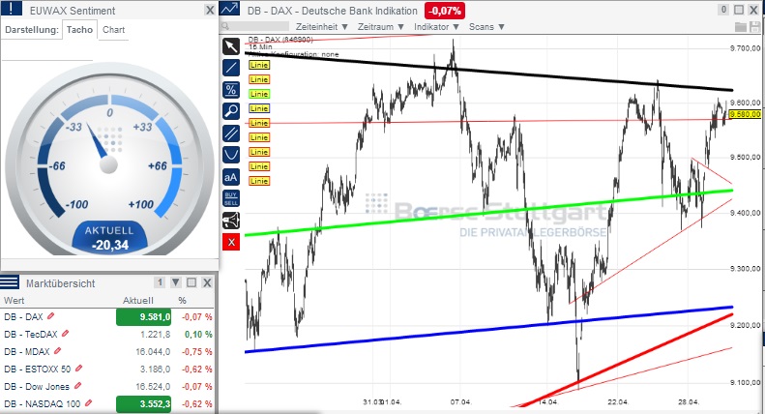The image size is (765, 414).
Task: Open the Zeiteinheit dropdown
Action: pos(322,27)
